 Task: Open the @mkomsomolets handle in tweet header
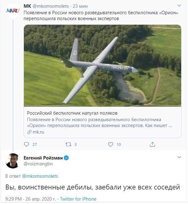pyautogui.click(x=47, y=6)
